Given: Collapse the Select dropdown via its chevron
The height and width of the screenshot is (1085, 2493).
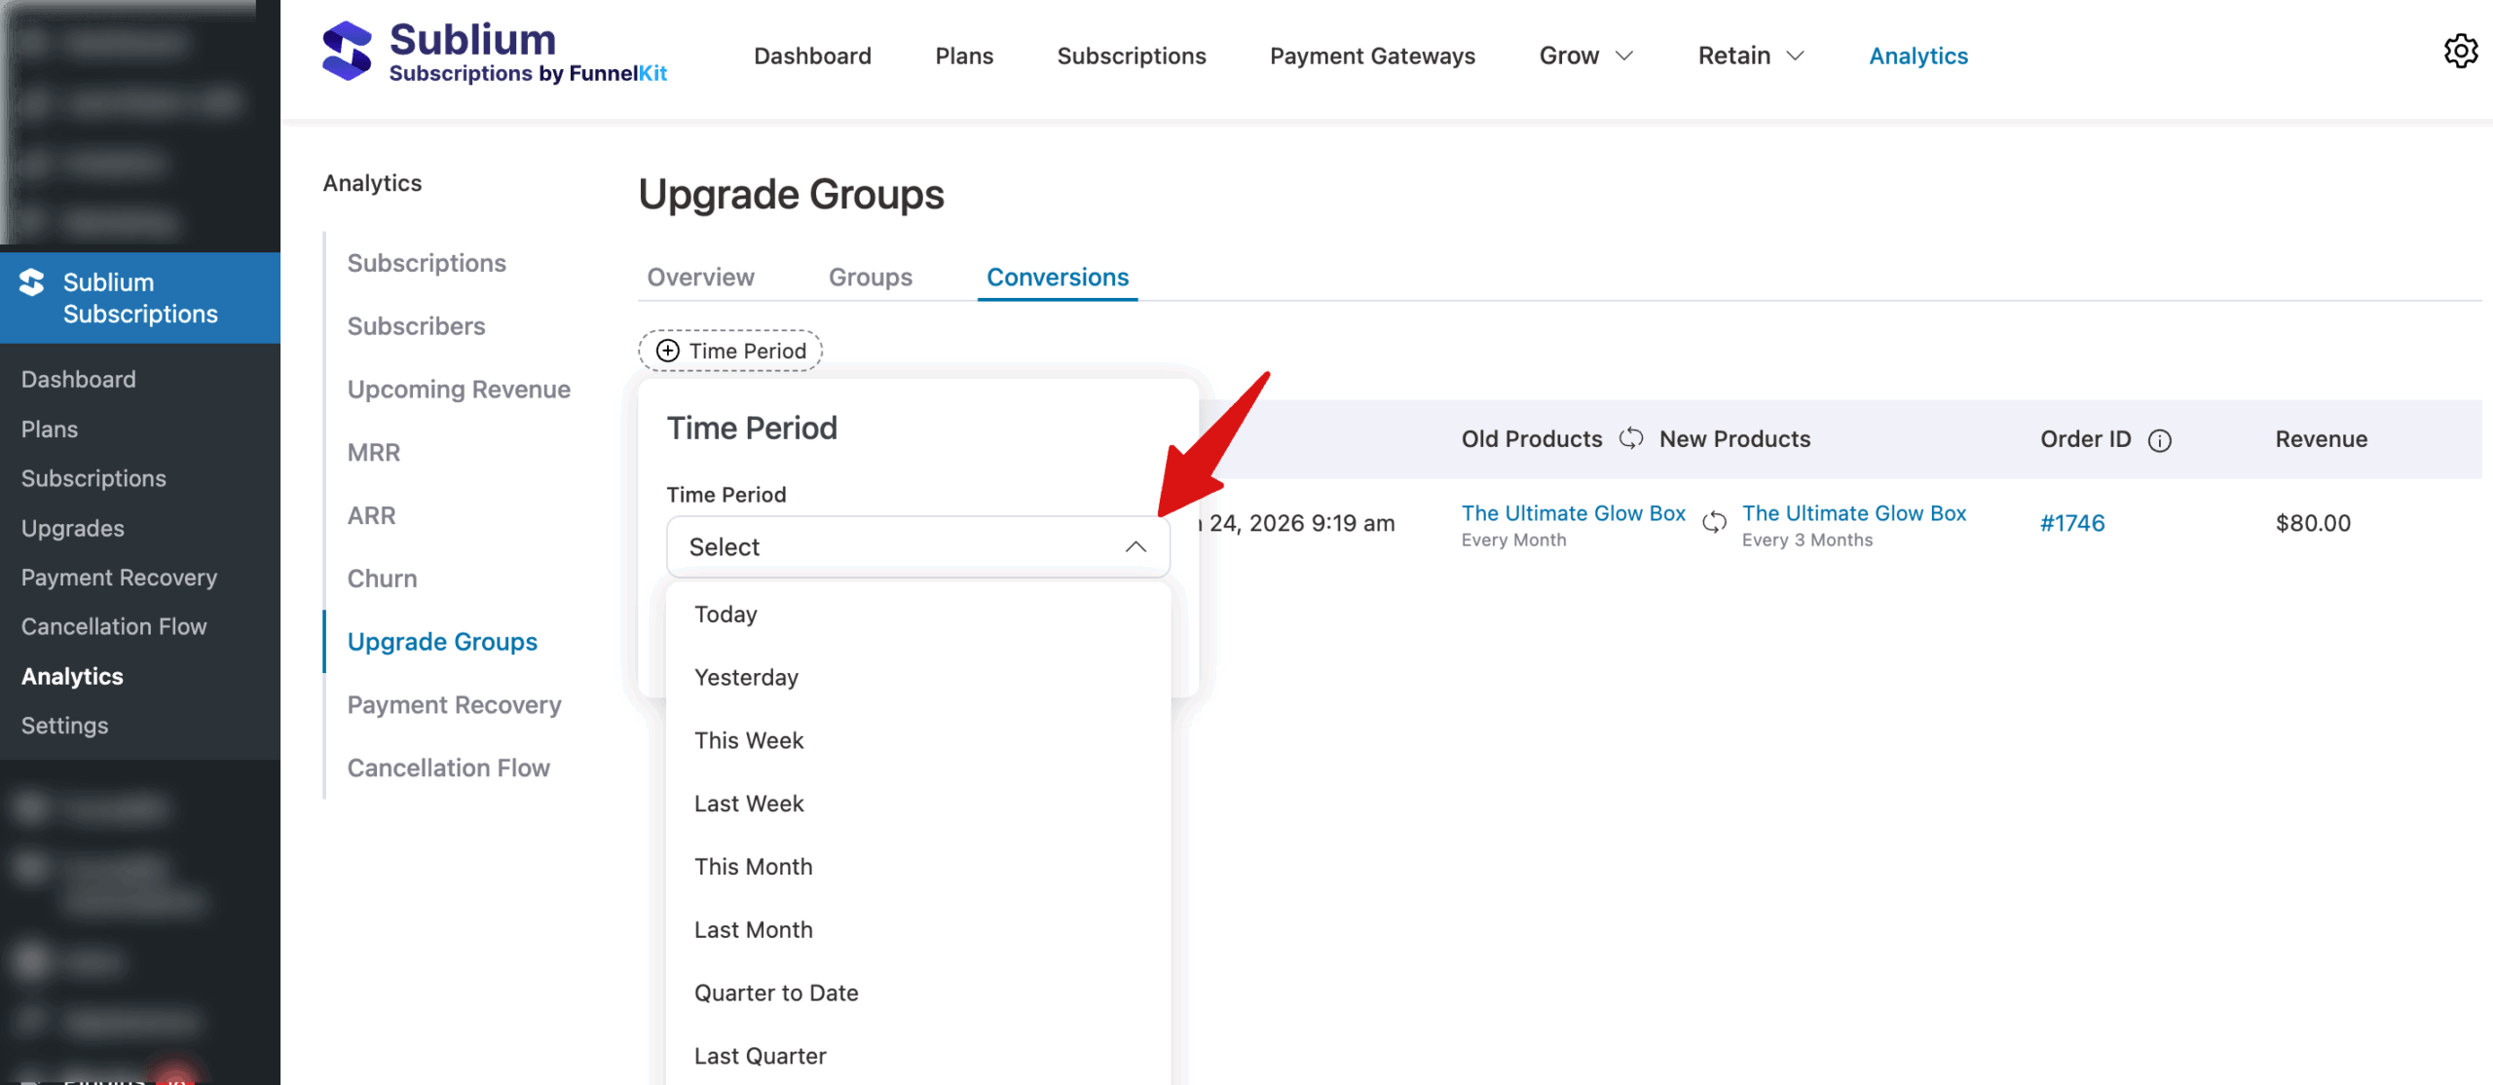Looking at the screenshot, I should [1135, 546].
